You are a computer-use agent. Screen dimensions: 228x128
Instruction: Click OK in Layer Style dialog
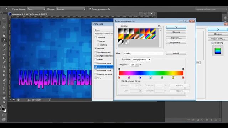pos(218,30)
